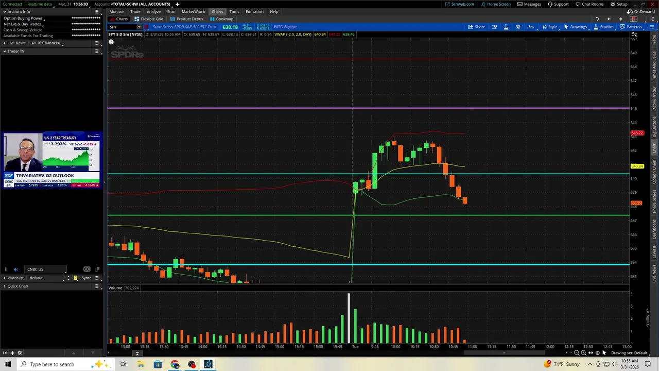Open the Drawings menu

(575, 27)
